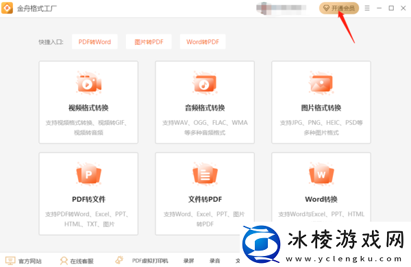Viewport: 411px width, 267px height.
Task: Select the 图片格式转换 card title
Action: tap(321, 108)
